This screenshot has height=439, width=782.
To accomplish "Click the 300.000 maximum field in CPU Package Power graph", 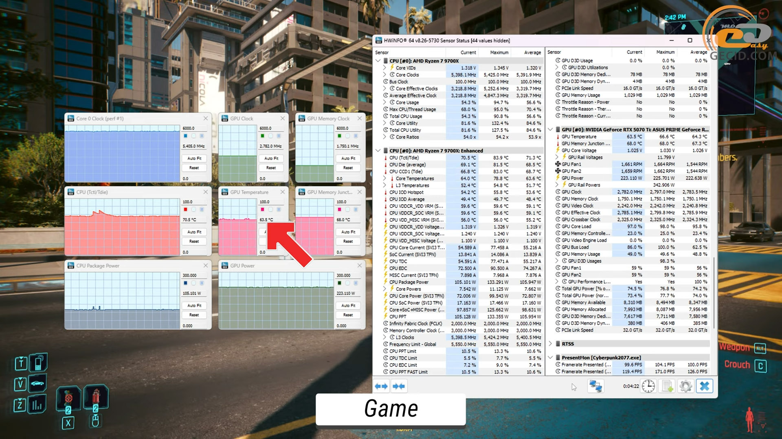I will pyautogui.click(x=194, y=275).
